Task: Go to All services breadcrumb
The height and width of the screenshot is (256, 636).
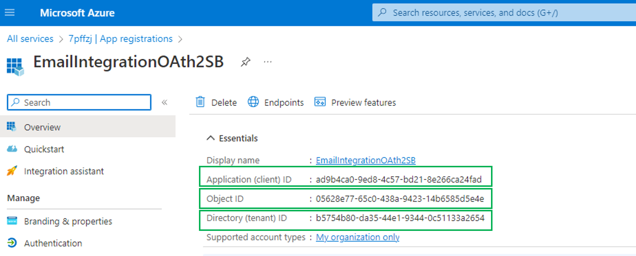Action: click(30, 39)
